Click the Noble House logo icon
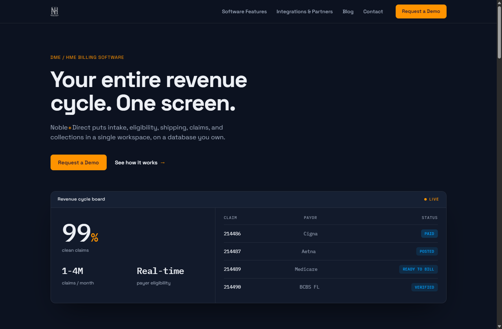502x329 pixels. 55,11
